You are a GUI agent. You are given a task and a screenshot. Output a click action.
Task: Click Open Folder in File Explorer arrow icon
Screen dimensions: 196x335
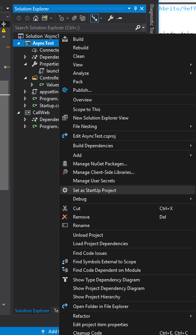(x=65, y=306)
